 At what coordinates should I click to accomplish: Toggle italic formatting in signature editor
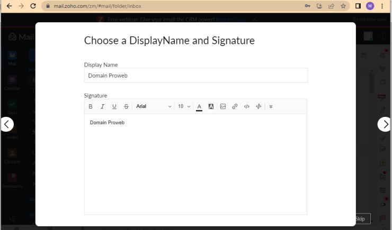click(102, 106)
